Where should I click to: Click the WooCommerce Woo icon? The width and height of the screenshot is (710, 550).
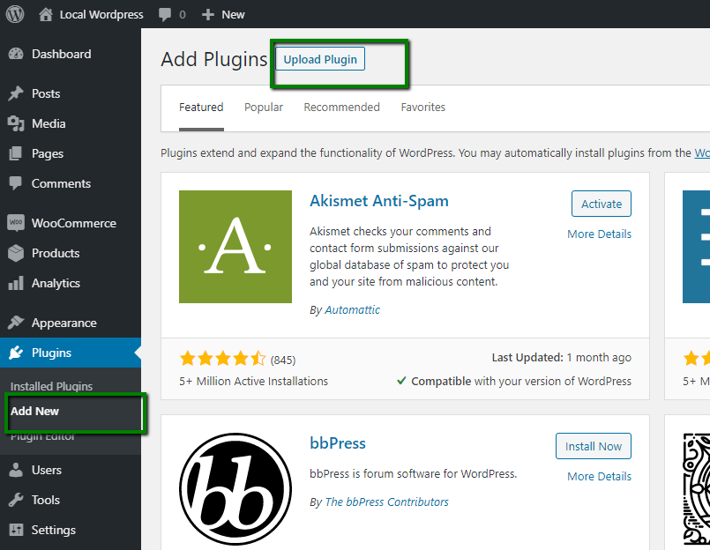[x=16, y=223]
